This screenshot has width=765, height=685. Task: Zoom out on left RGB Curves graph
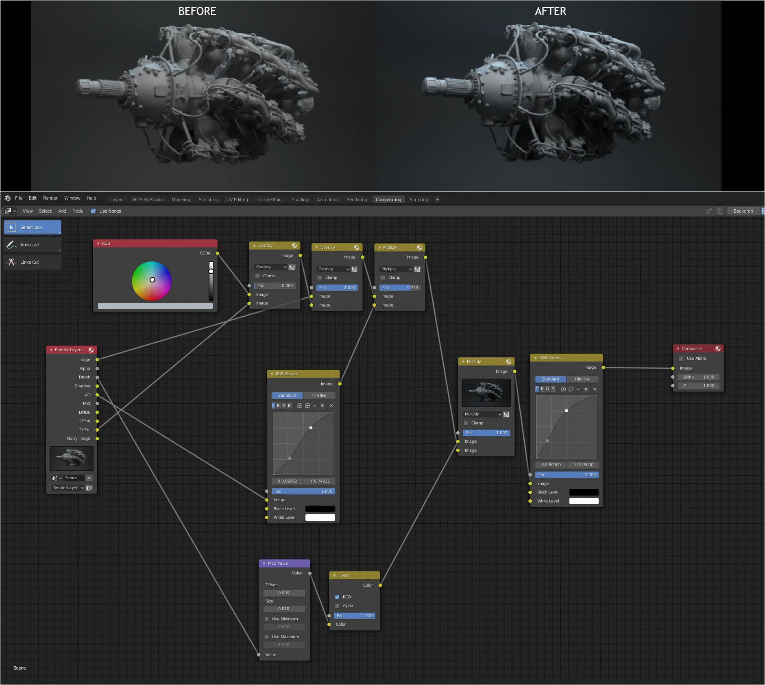pos(307,406)
